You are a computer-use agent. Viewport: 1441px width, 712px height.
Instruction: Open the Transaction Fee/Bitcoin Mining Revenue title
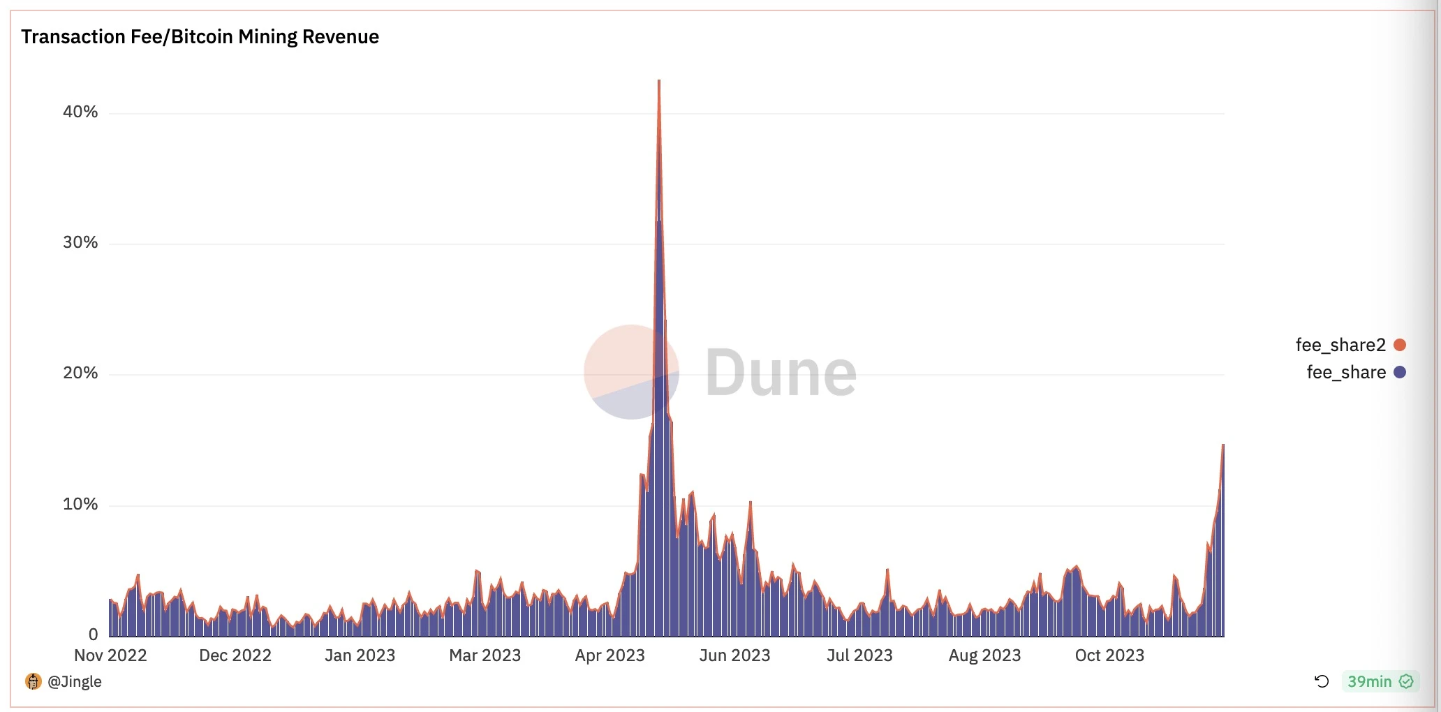tap(200, 36)
